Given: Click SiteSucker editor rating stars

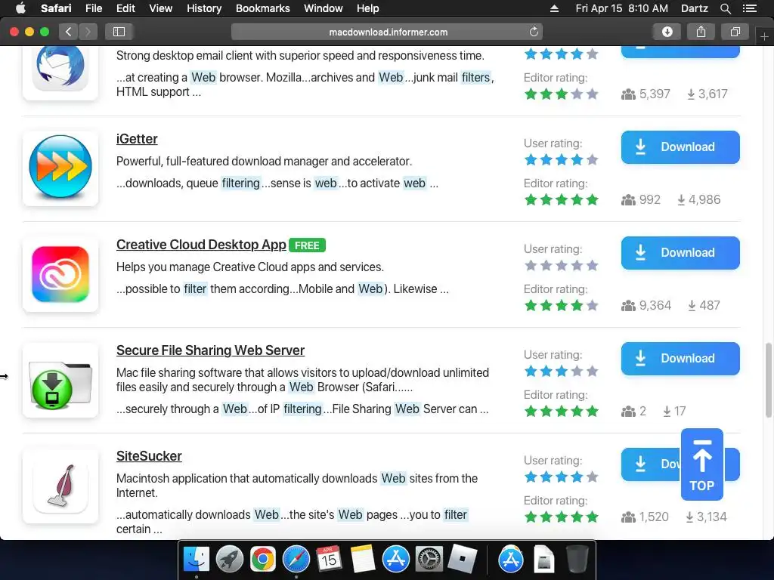Looking at the screenshot, I should pos(562,517).
